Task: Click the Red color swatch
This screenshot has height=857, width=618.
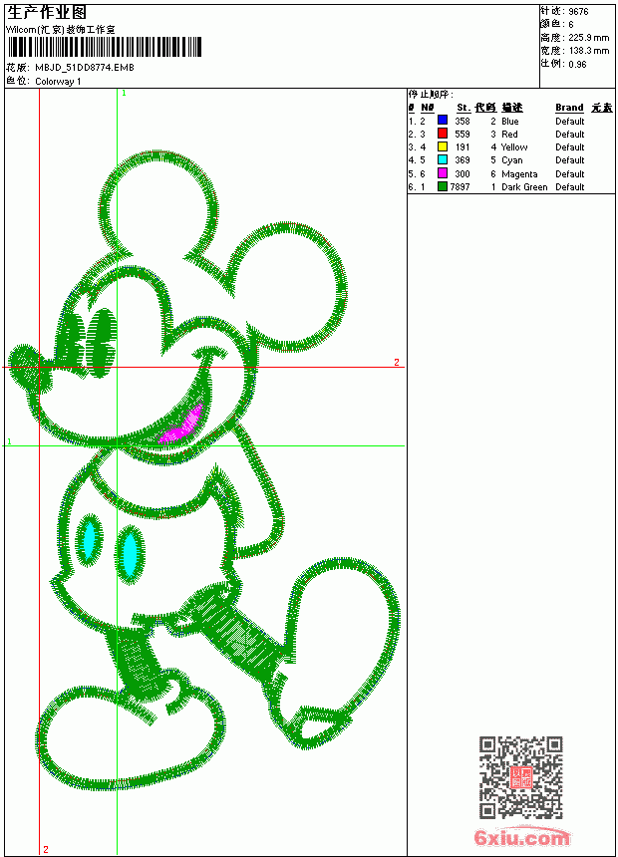Action: point(443,134)
